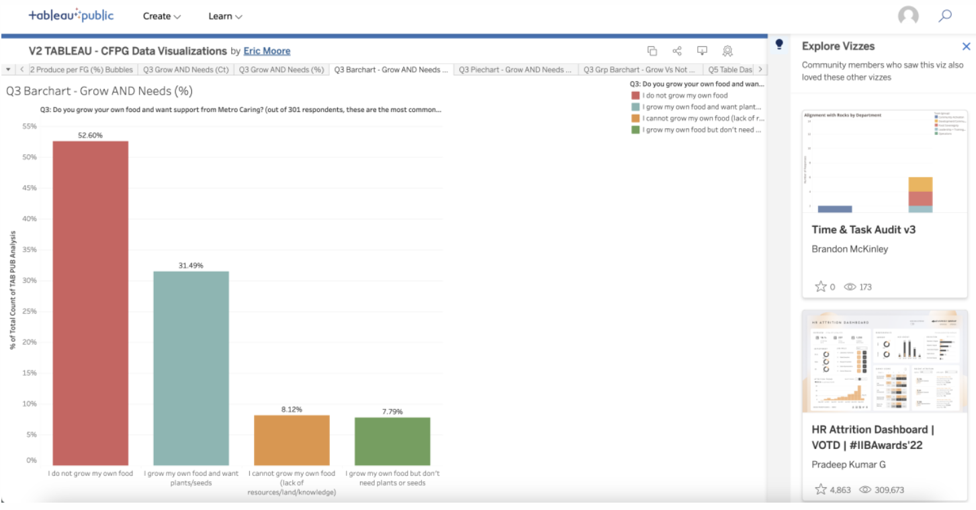Click the Share icon on the viz toolbar
The height and width of the screenshot is (510, 976).
[676, 50]
